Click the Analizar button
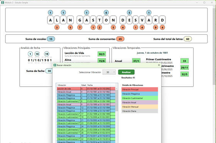 tap(126, 72)
